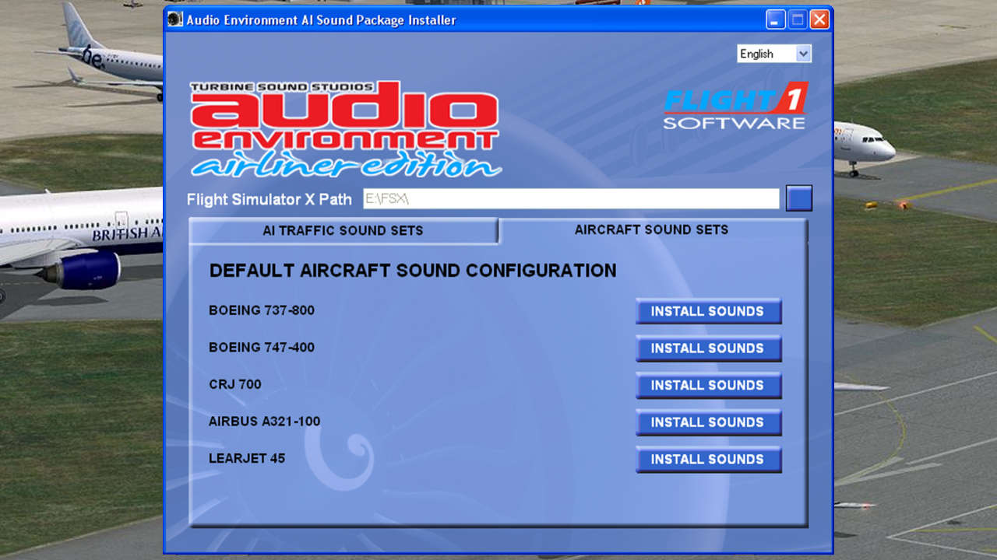Click the language selector arrow
This screenshot has height=560, width=997.
[804, 53]
